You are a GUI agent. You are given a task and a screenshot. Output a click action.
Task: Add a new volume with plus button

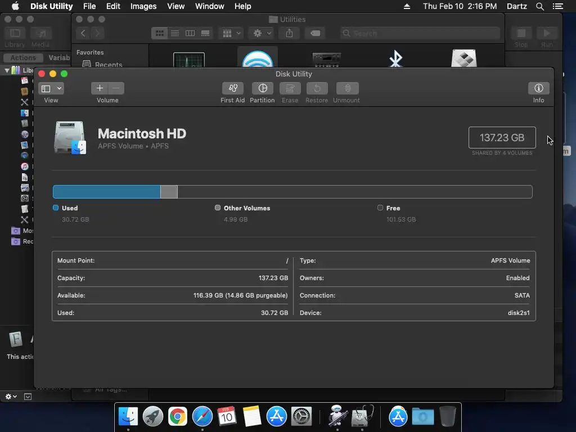(99, 88)
